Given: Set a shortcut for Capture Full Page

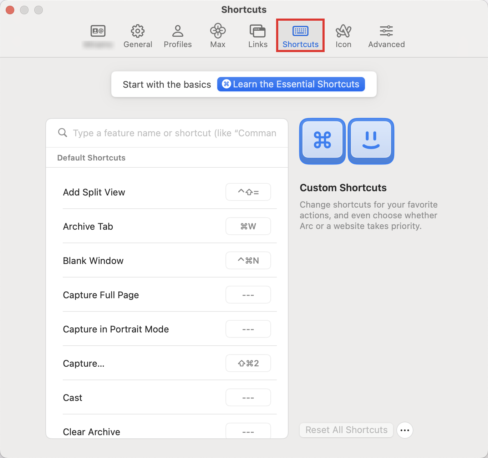Looking at the screenshot, I should (248, 295).
